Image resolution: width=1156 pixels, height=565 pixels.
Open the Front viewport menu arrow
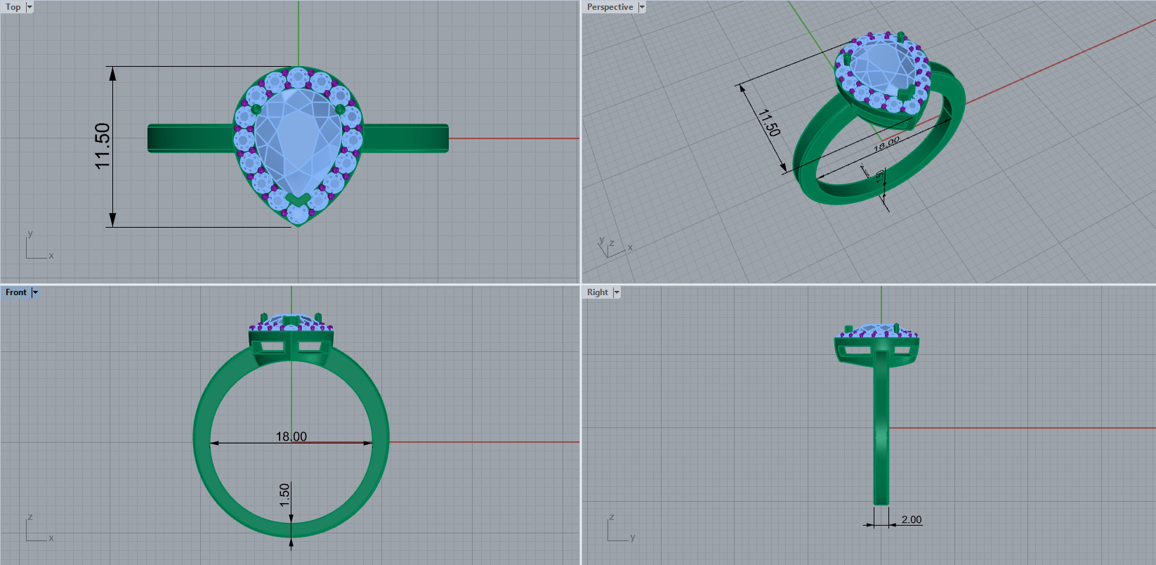[35, 292]
